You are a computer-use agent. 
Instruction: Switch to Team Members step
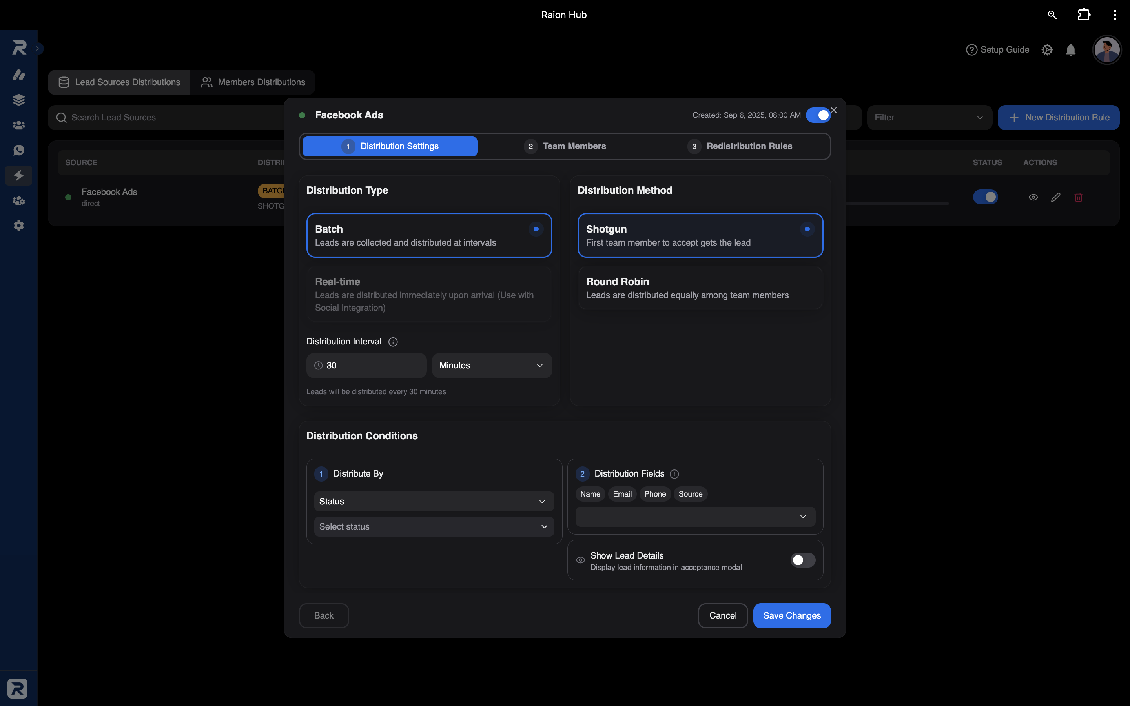point(565,146)
